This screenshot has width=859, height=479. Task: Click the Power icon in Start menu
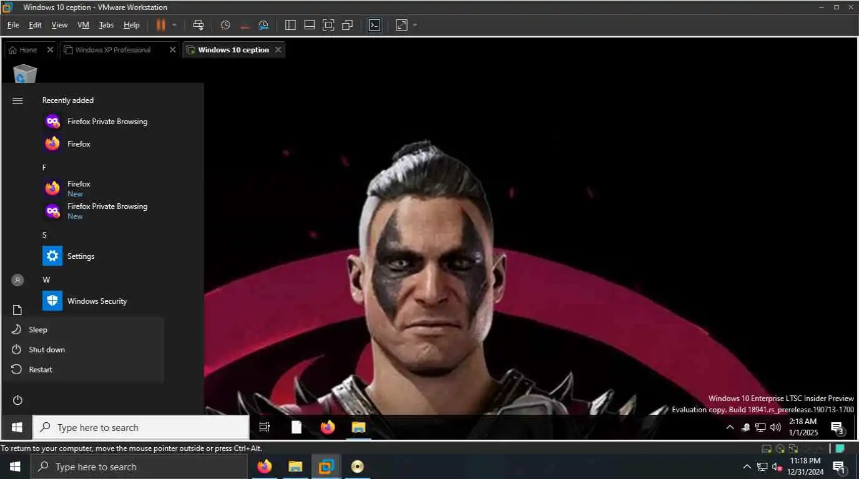tap(17, 400)
